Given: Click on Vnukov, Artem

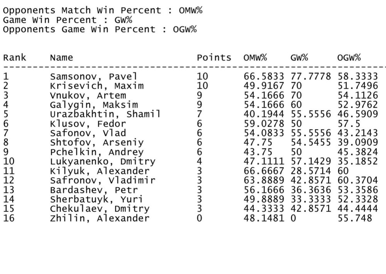Looking at the screenshot, I should 88,95.
